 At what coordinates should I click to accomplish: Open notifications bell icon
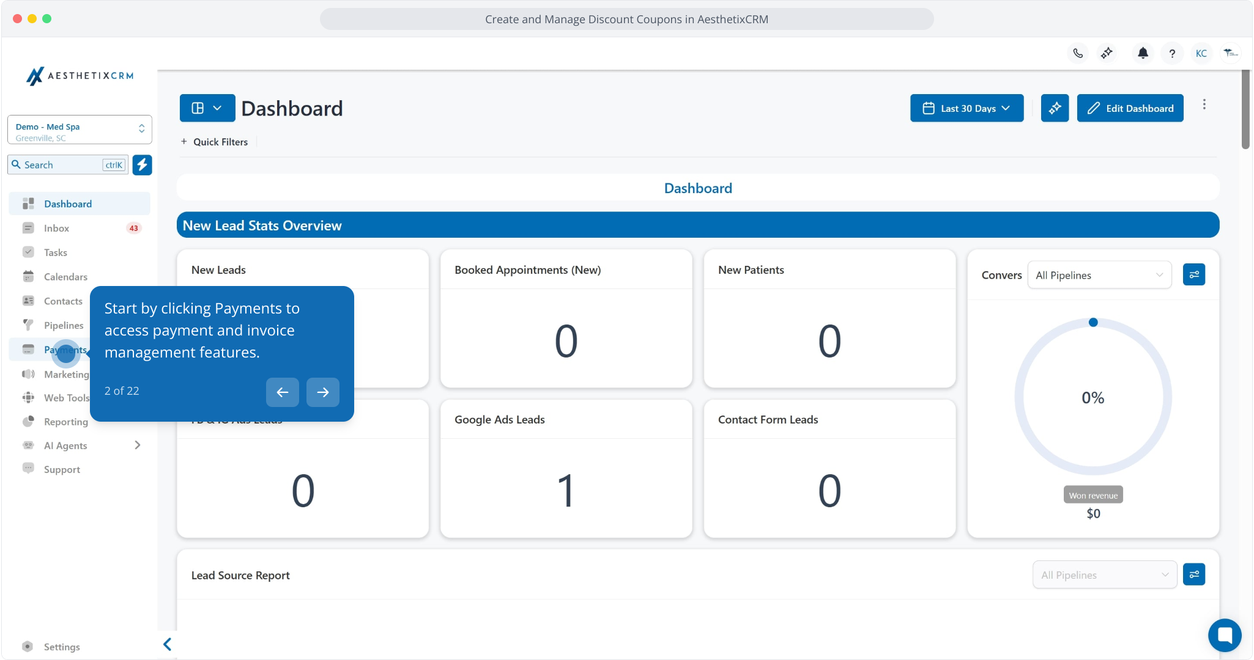[x=1143, y=54]
